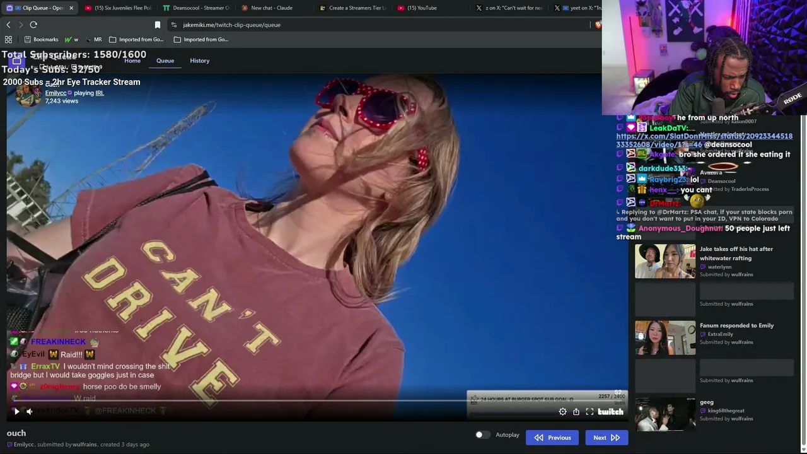Open the Fanum responded to Emily thumbnail

tap(665, 338)
